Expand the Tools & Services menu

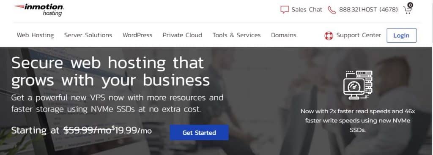(236, 35)
